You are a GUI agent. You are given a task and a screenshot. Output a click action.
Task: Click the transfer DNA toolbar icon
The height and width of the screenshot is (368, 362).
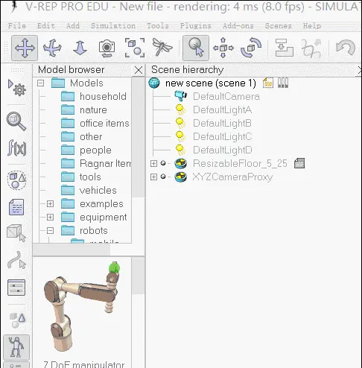tap(311, 48)
